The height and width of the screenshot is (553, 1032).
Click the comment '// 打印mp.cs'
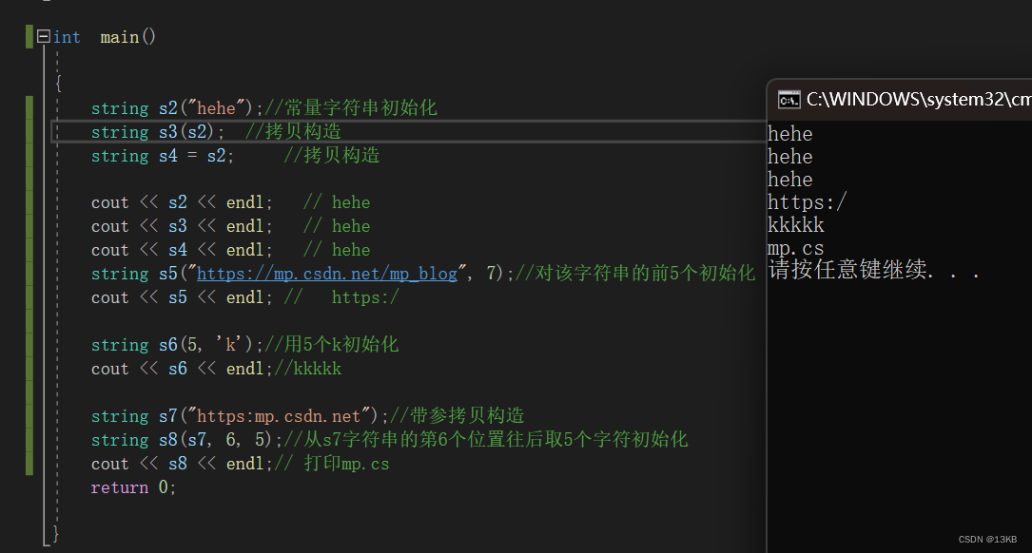point(332,463)
